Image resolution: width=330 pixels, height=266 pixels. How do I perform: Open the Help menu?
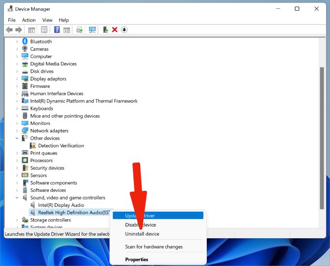click(64, 20)
